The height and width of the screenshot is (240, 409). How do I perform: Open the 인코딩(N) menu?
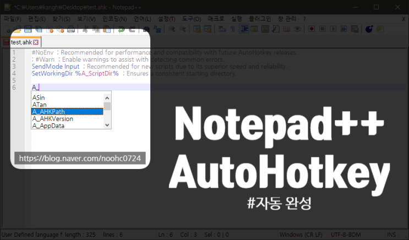click(x=114, y=19)
